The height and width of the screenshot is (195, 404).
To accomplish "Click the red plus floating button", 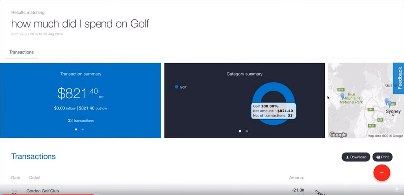I will click(382, 173).
